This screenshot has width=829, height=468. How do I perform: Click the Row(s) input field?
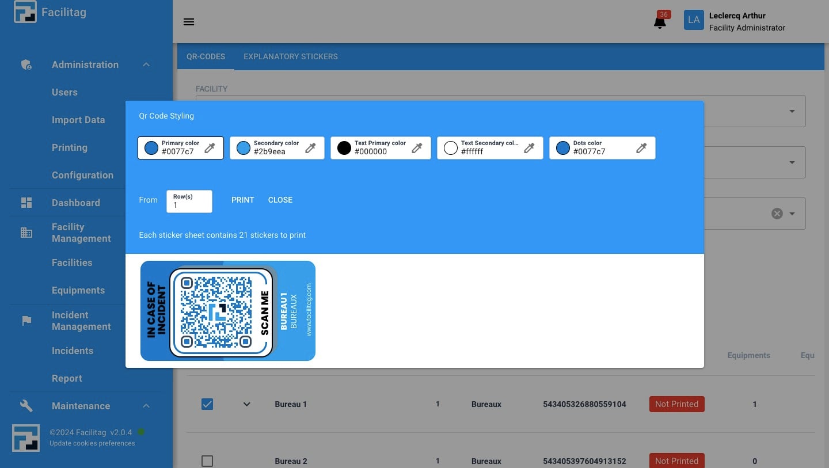coord(189,201)
